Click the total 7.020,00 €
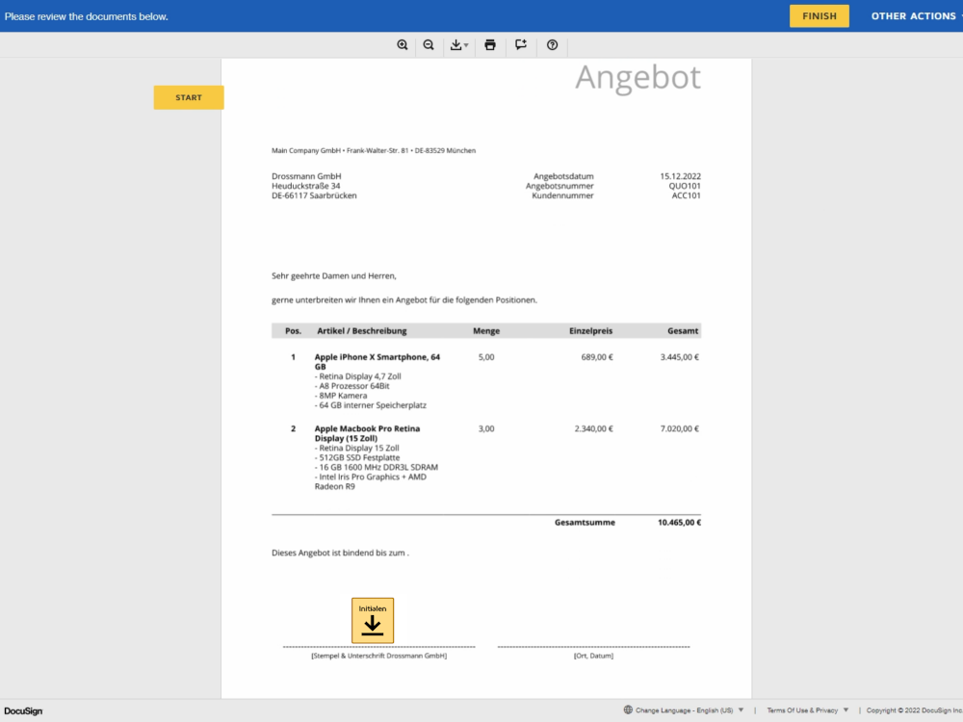This screenshot has height=722, width=963. pyautogui.click(x=679, y=428)
